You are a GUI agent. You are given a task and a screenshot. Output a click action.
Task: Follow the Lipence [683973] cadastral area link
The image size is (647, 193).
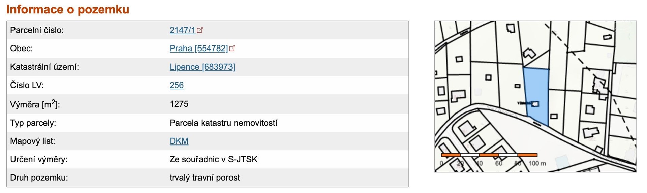[202, 67]
